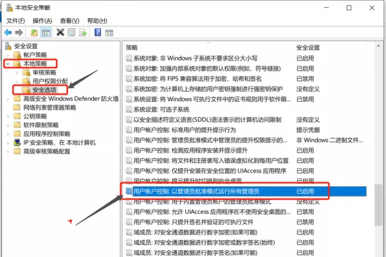Click folder icon beside 审核策略

tap(26, 72)
